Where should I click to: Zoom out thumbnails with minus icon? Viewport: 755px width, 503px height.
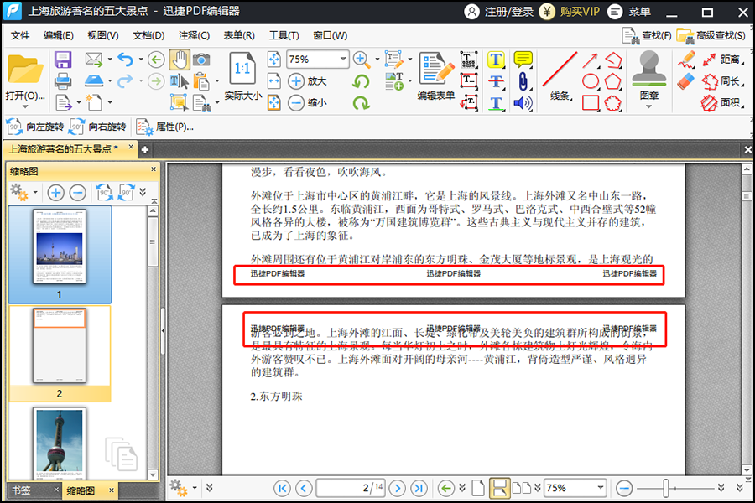(x=77, y=193)
